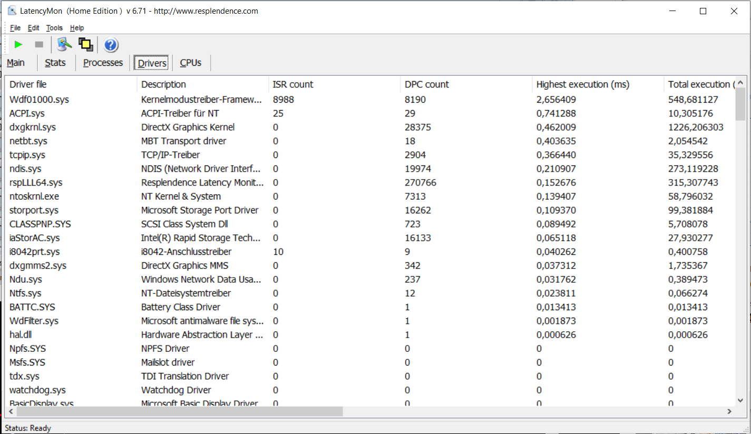Click the vertical scrollbar down arrow
This screenshot has height=434, width=751.
[x=740, y=400]
